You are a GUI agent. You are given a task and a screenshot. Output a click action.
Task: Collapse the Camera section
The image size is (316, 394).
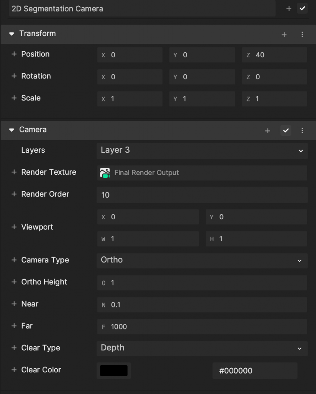pyautogui.click(x=12, y=130)
